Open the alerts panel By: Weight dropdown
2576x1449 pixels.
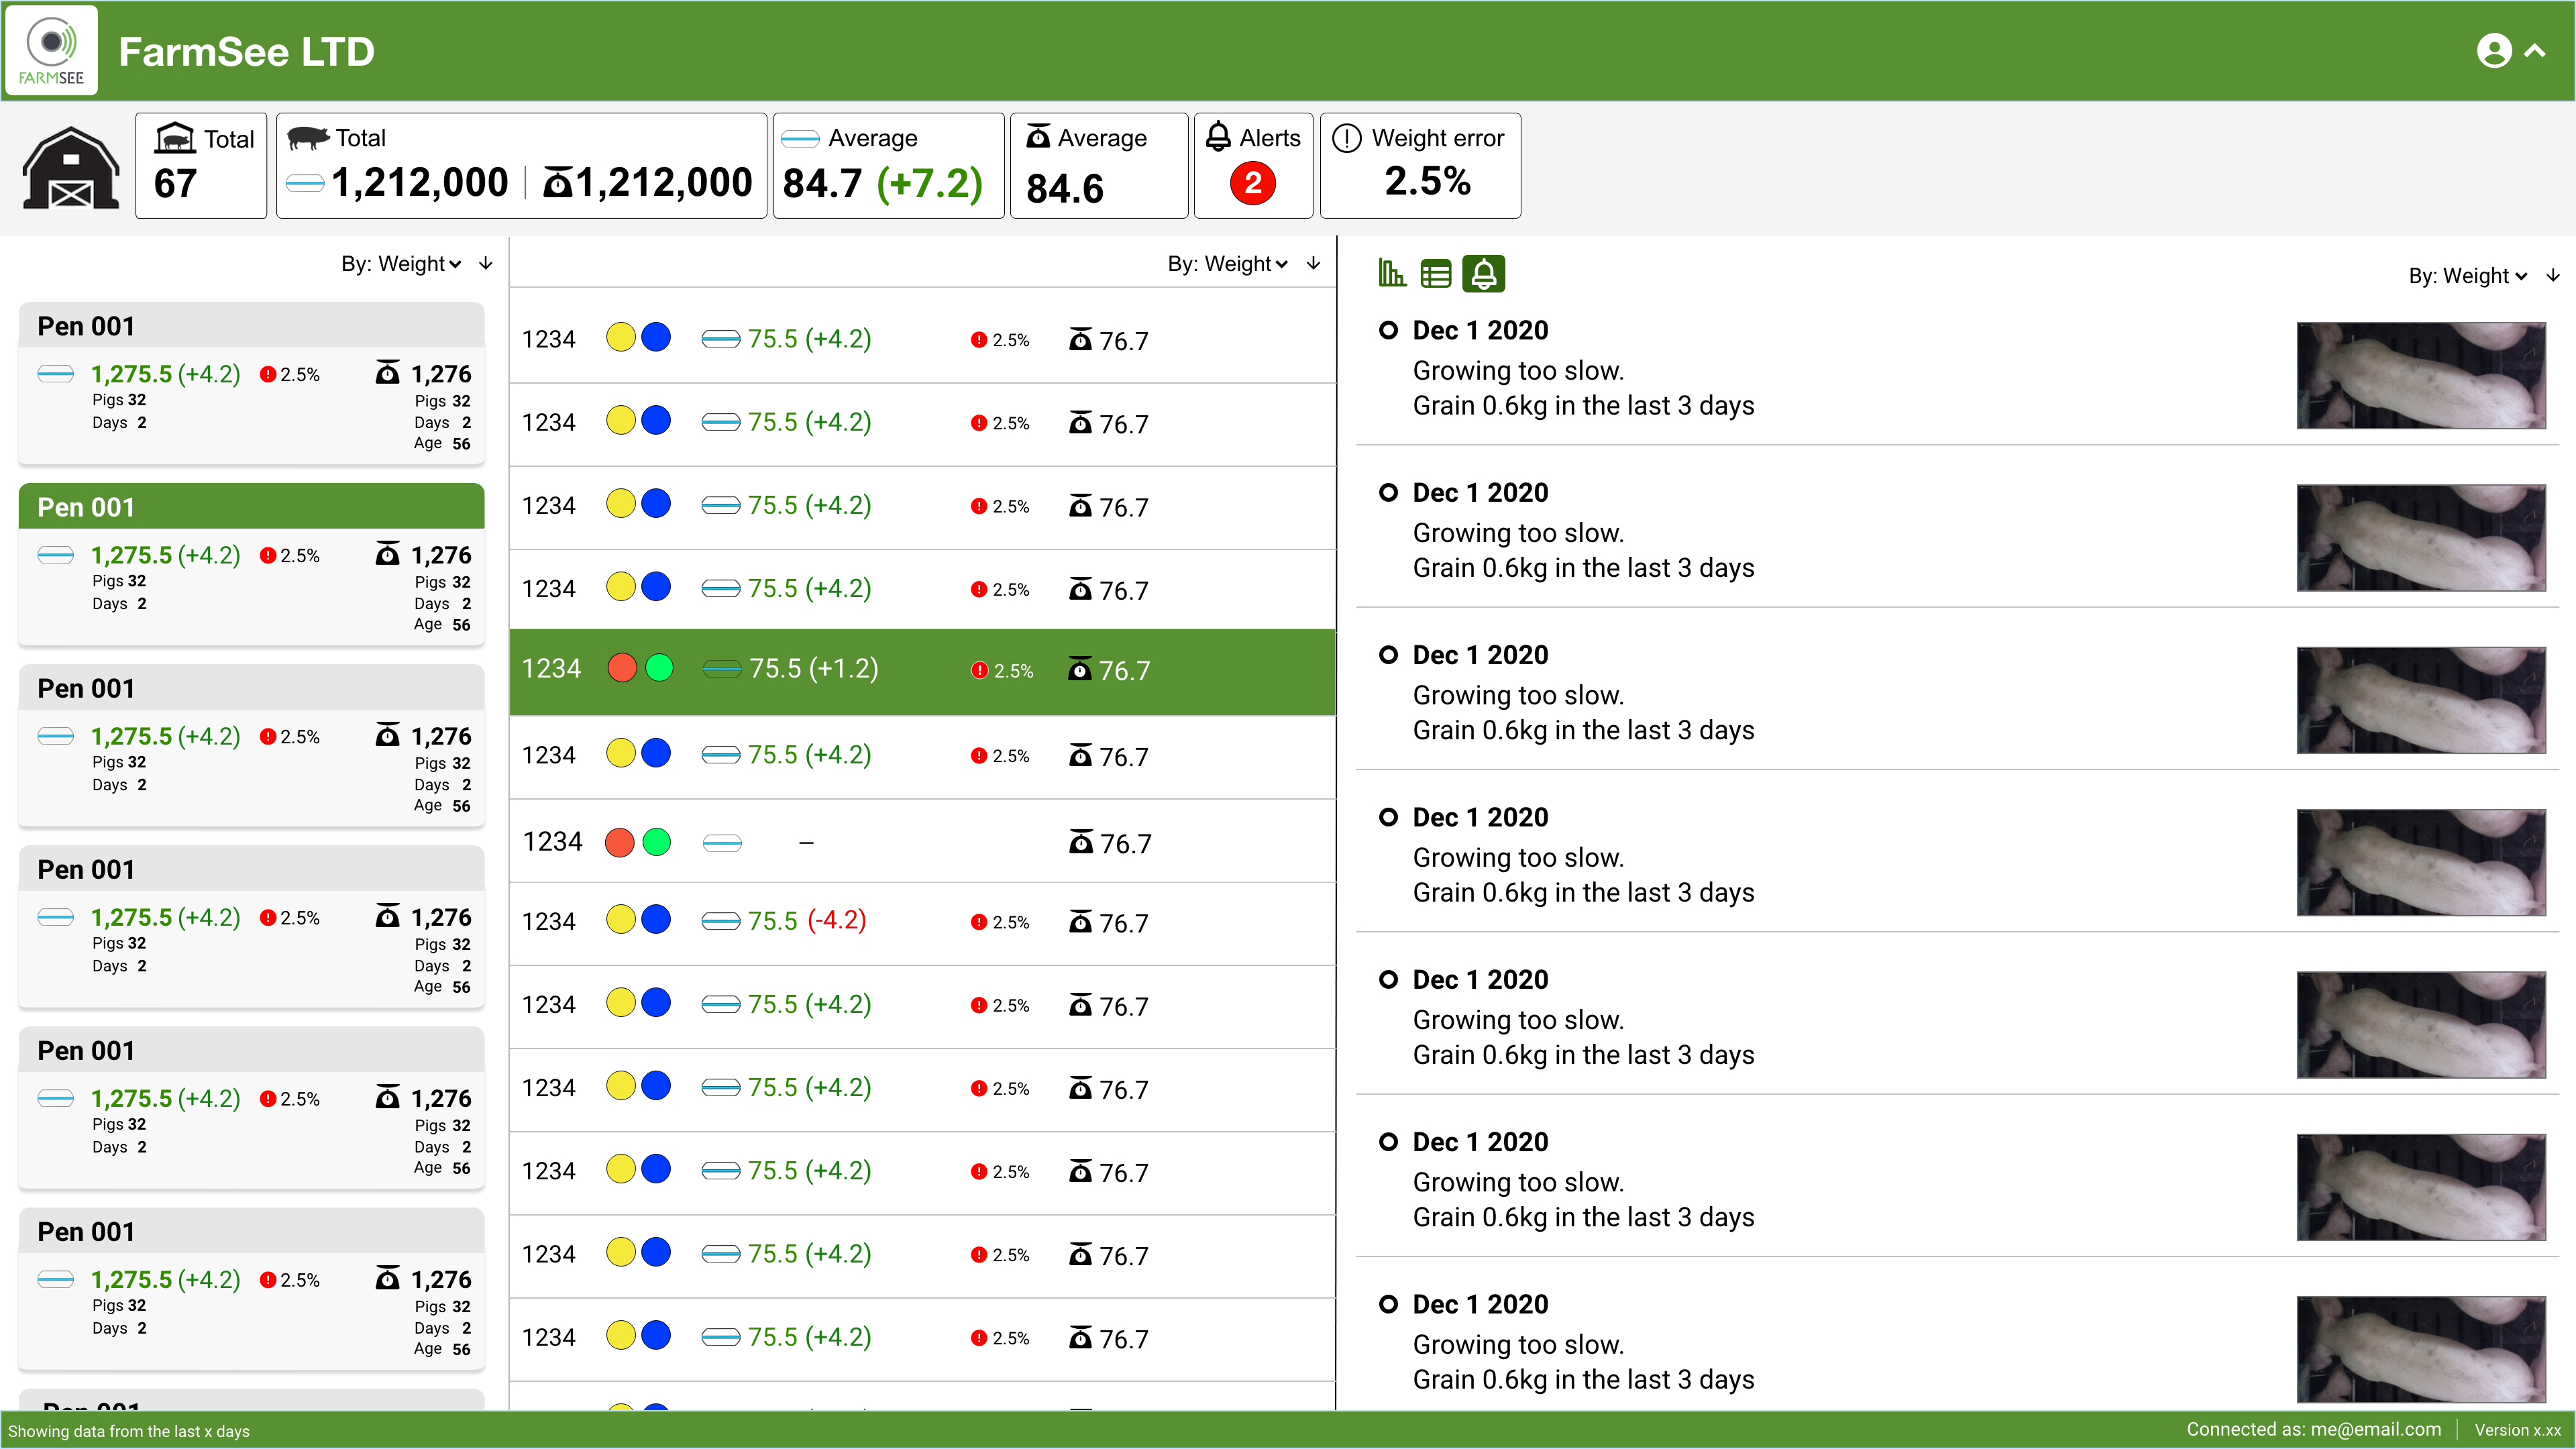(2468, 276)
